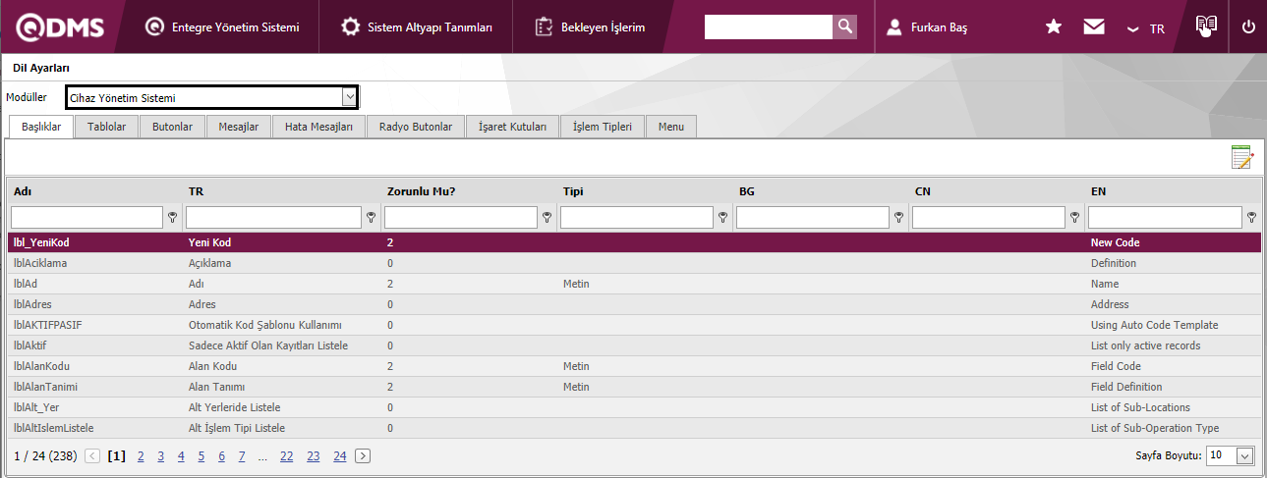The height and width of the screenshot is (478, 1267).
Task: Switch to the Hata Mesajları tab
Action: [318, 127]
